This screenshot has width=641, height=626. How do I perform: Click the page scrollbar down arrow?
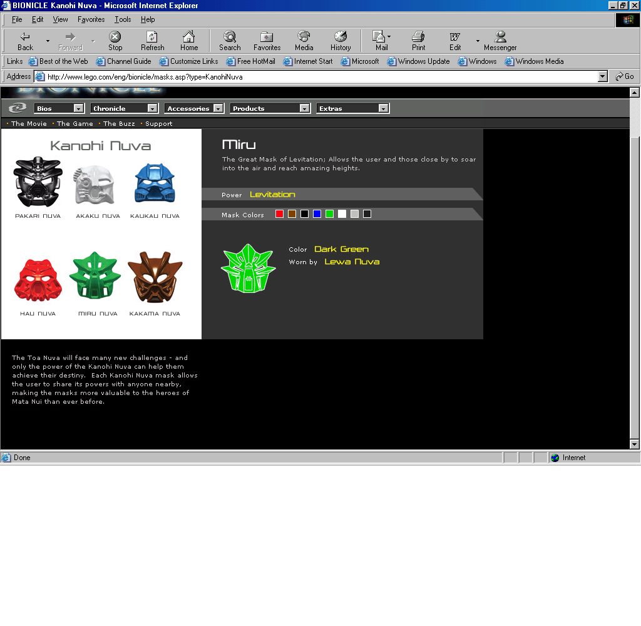[635, 444]
